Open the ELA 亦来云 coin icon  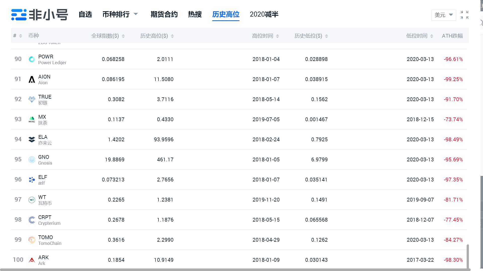32,140
